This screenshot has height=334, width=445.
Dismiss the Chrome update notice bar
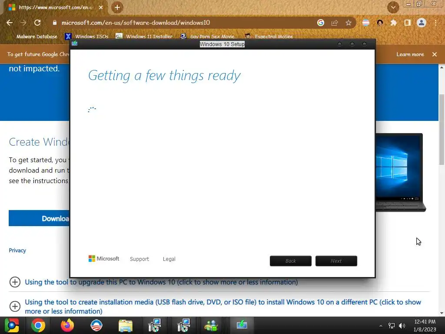[435, 54]
